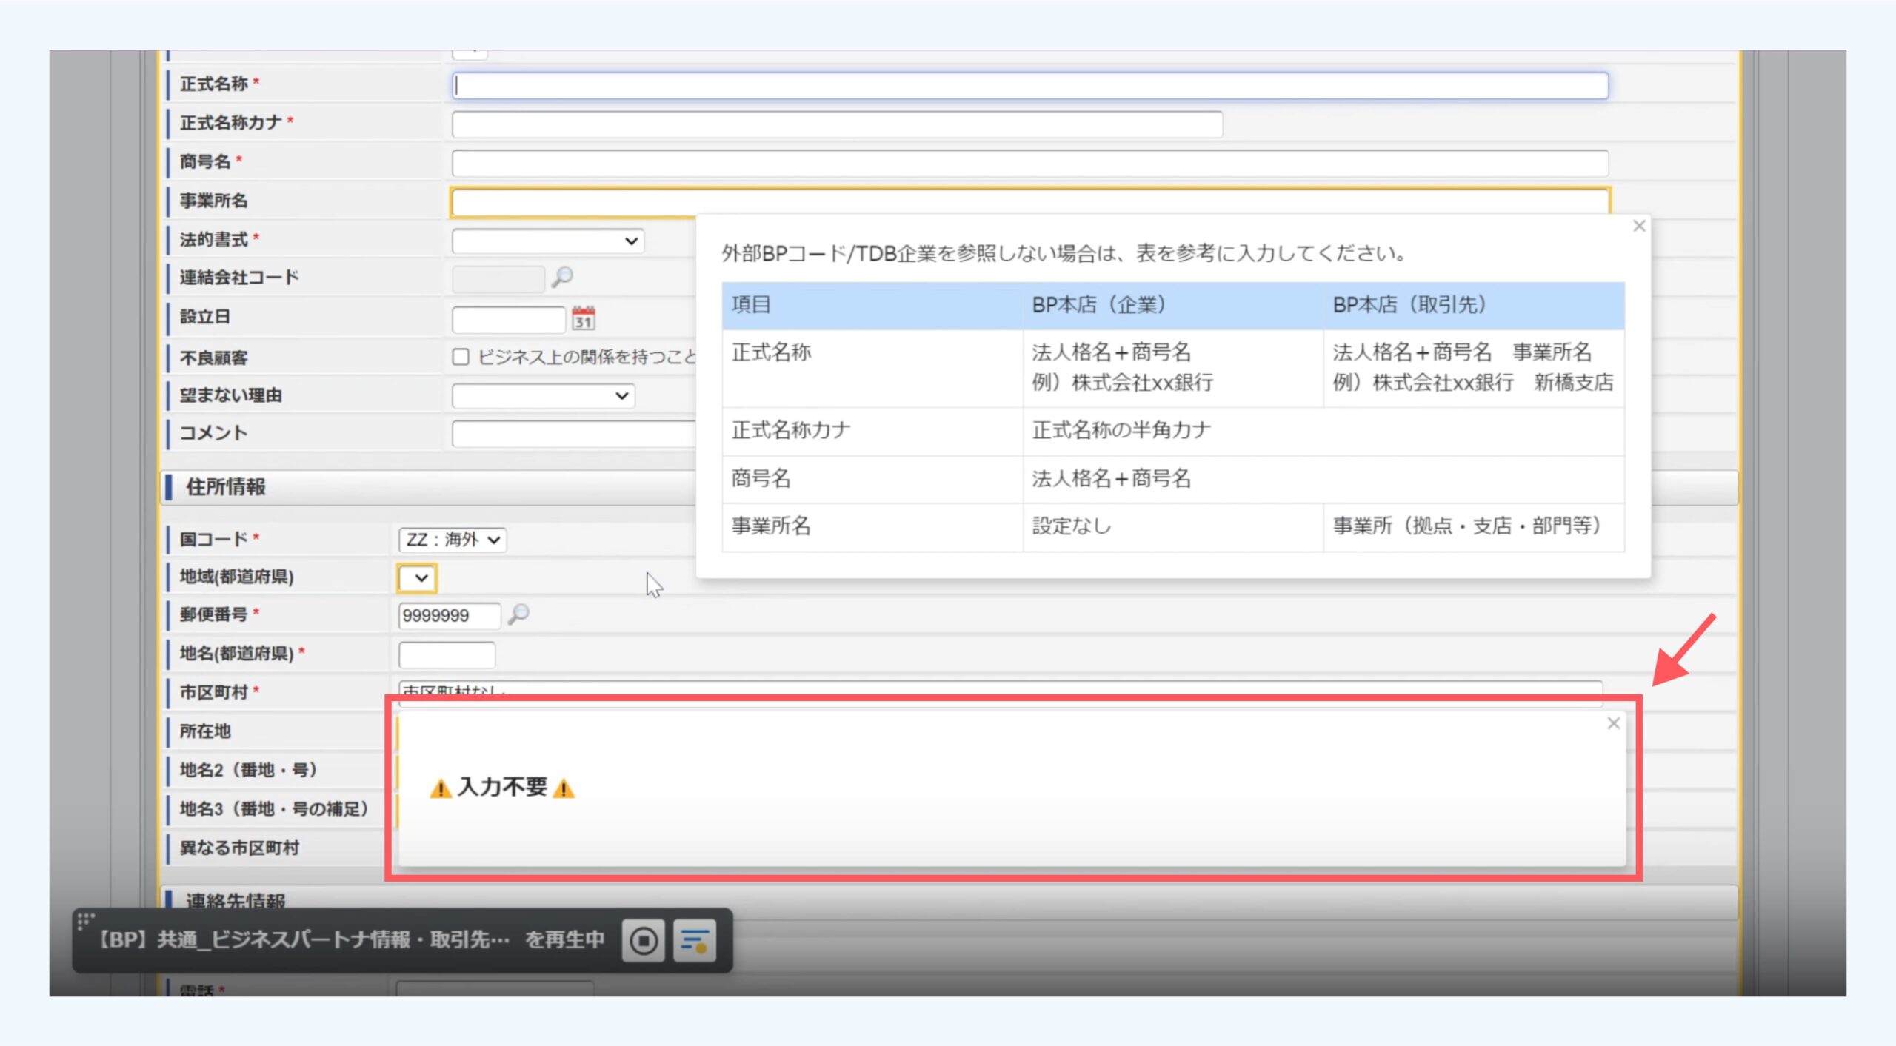Open the 望まない理由 dropdown
The height and width of the screenshot is (1046, 1896).
(543, 396)
